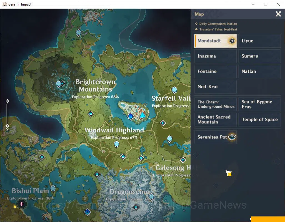Select the diamond marker west of Dragonspine's snowy edge
This screenshot has width=285, height=222.
97,175
